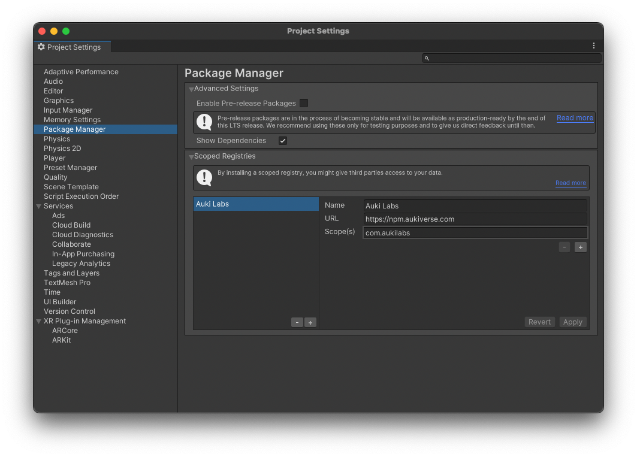
Task: Open In-App Purchasing settings
Action: click(x=83, y=254)
